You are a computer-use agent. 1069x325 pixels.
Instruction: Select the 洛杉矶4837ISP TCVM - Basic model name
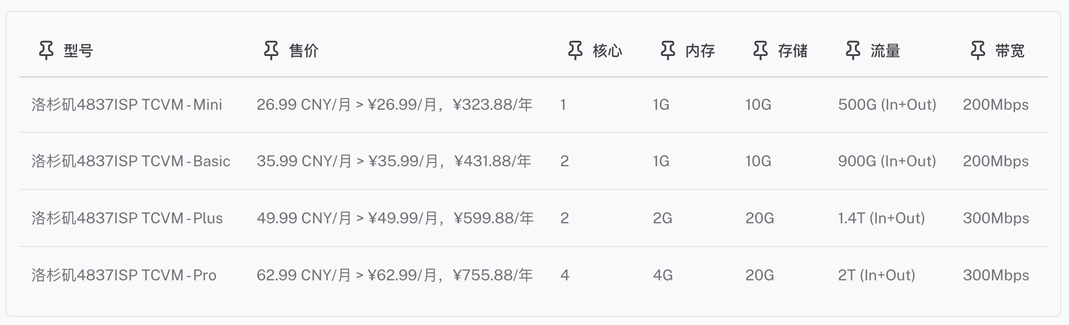coord(131,161)
